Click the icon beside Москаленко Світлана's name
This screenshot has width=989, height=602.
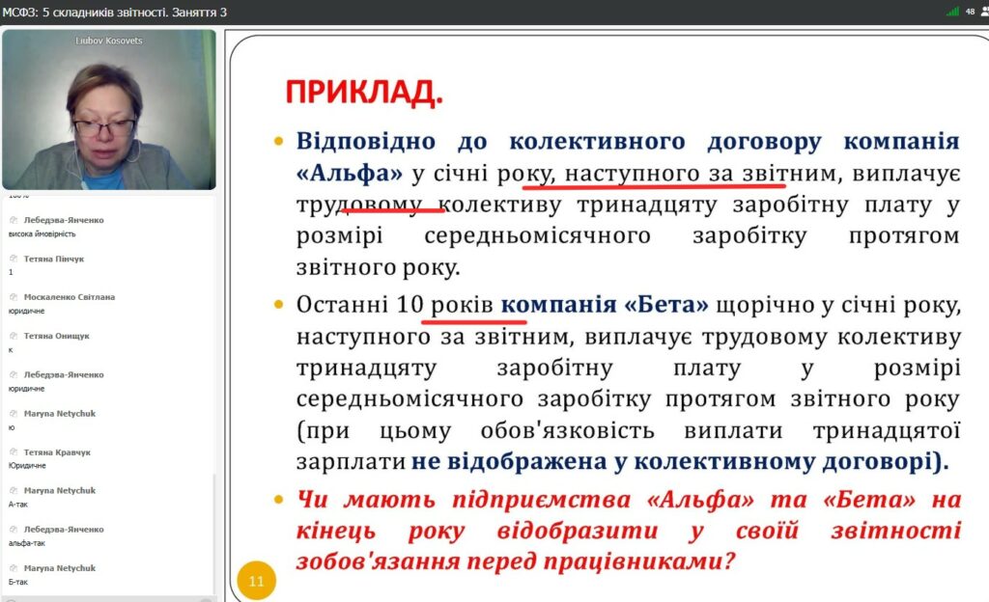point(14,297)
